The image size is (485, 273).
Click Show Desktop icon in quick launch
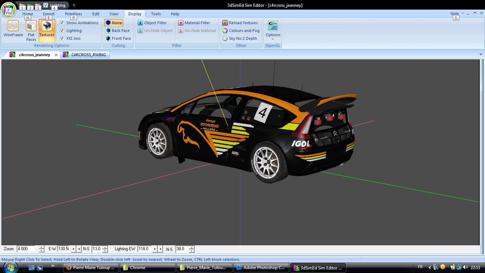32,268
